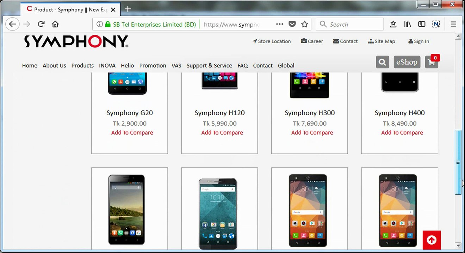This screenshot has height=253, width=465.
Task: Open the Library view
Action: (x=408, y=24)
